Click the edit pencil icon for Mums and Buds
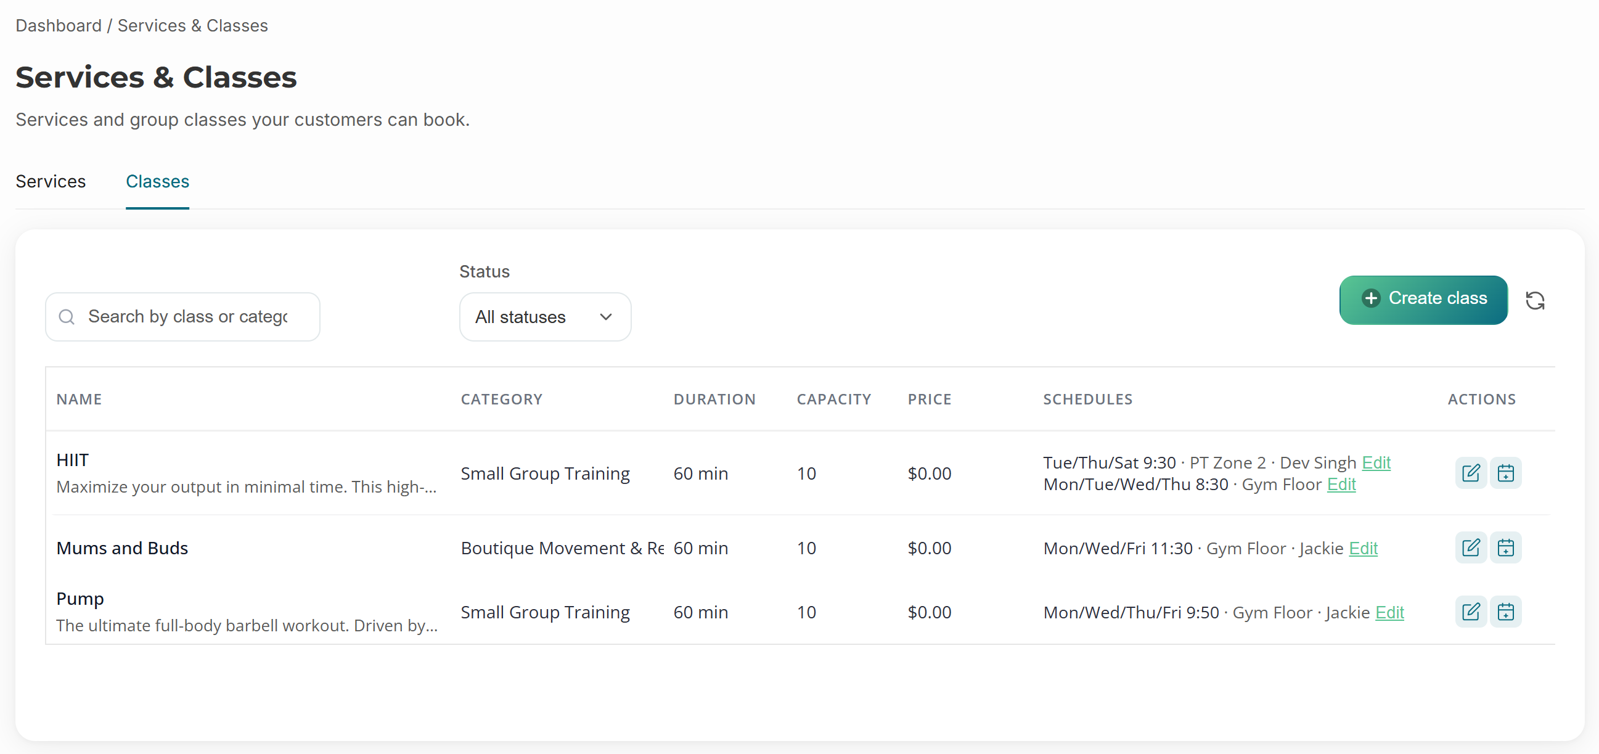Image resolution: width=1599 pixels, height=754 pixels. click(1471, 547)
